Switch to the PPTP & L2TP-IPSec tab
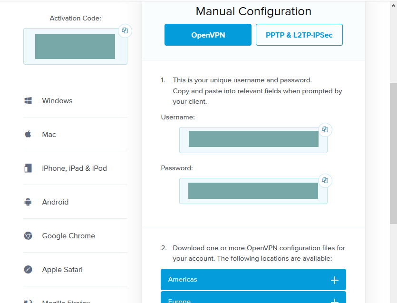This screenshot has width=397, height=303. [x=299, y=34]
